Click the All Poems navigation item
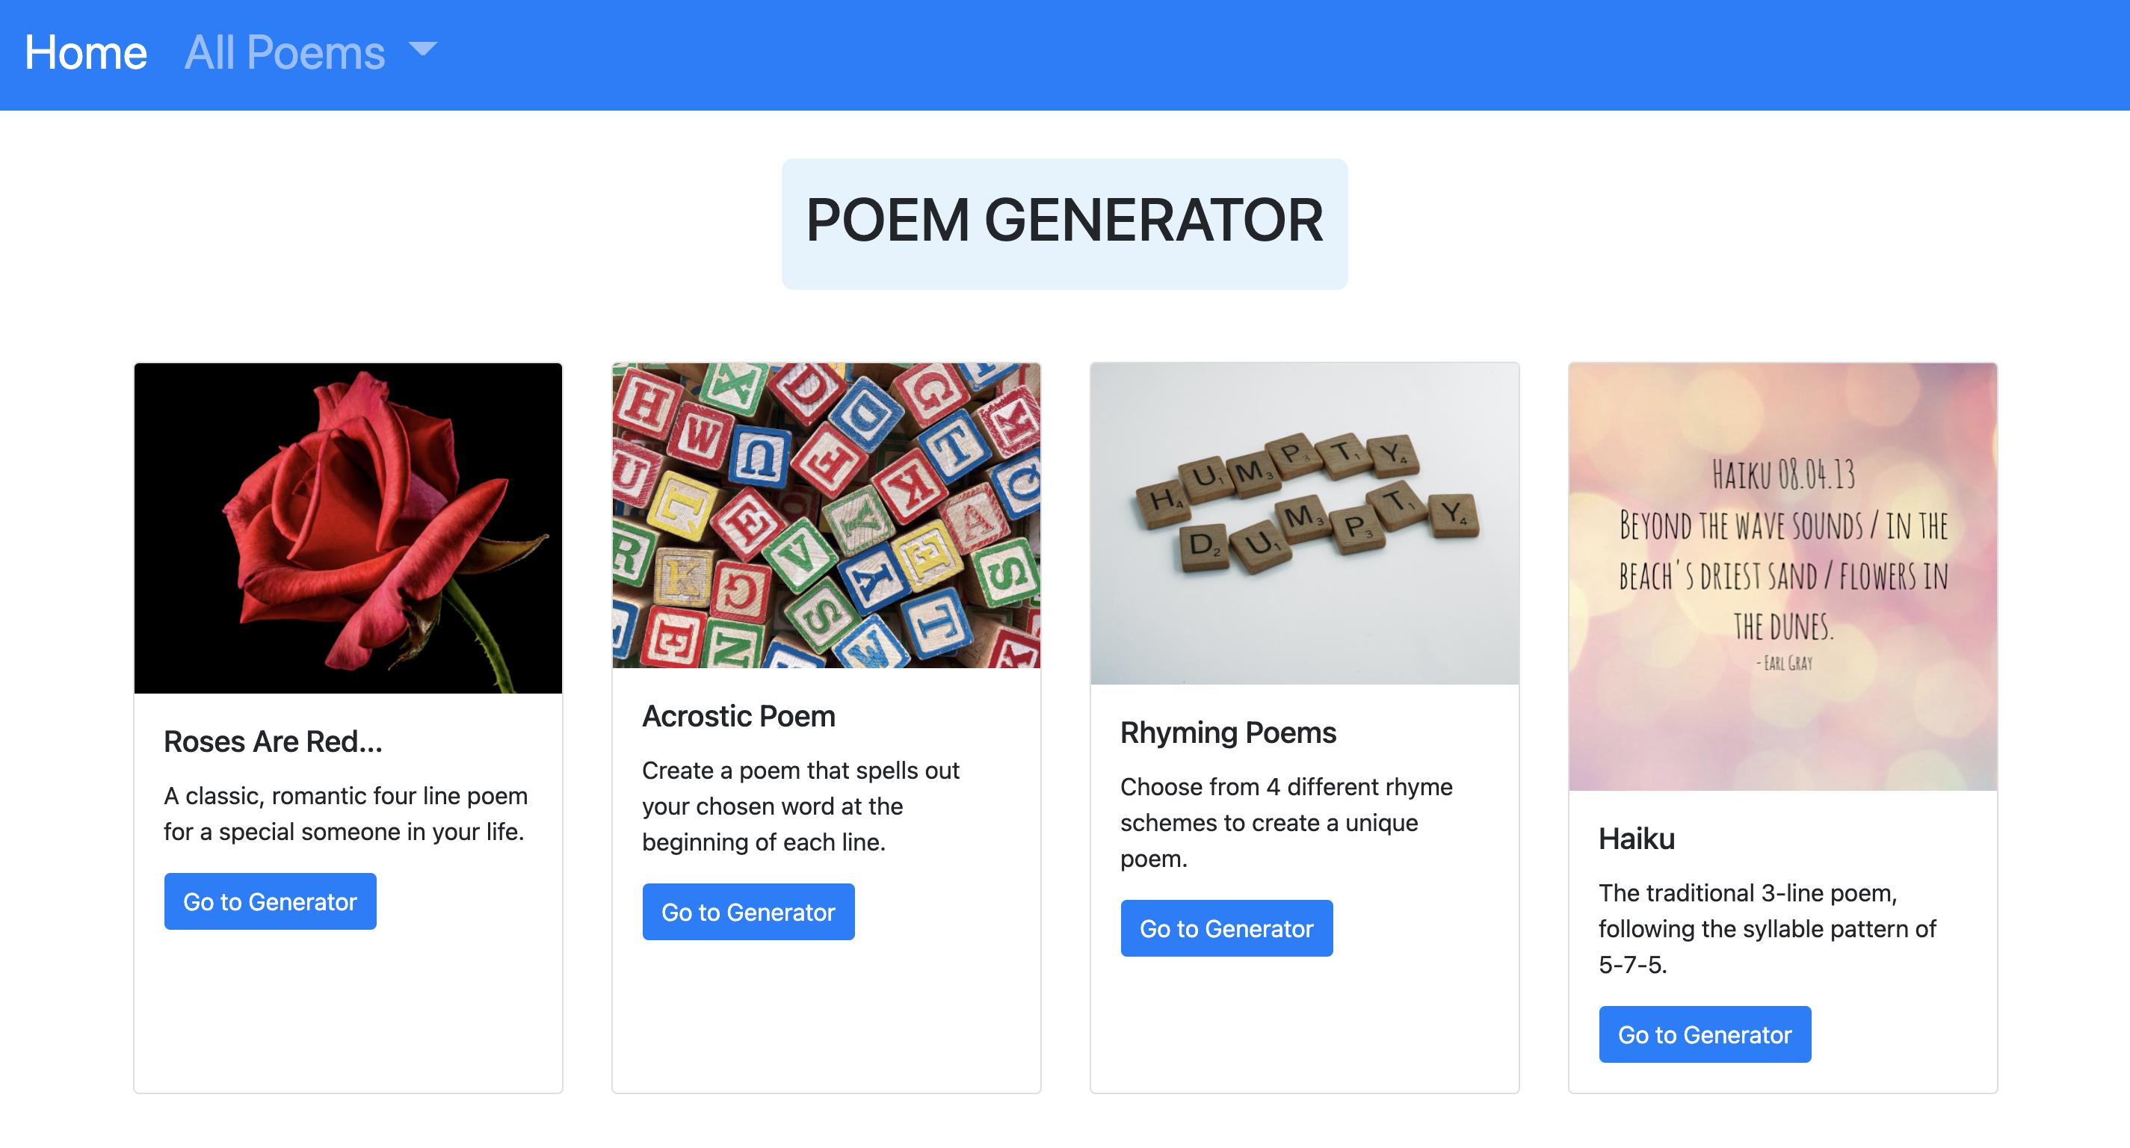 point(285,52)
